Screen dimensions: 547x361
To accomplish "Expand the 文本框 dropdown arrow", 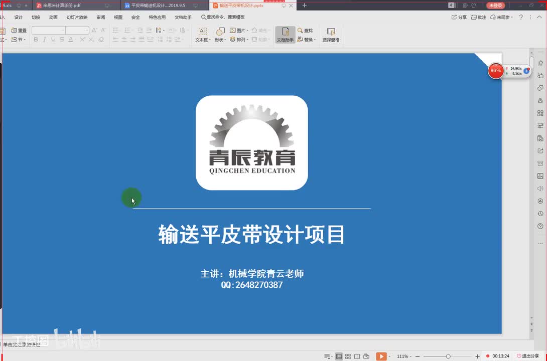I will pyautogui.click(x=210, y=40).
